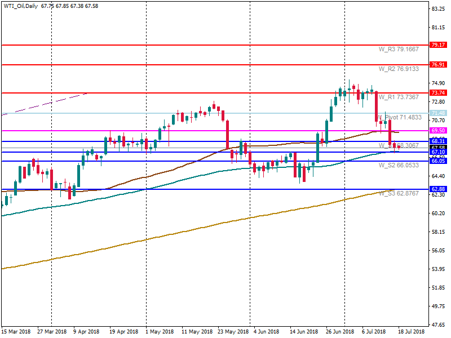The width and height of the screenshot is (451, 338).
Task: Click the 15 Mar 2018 date label
Action: coord(17,332)
